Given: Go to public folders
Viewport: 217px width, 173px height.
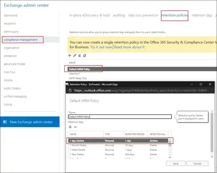Looking at the screenshot, I should tap(12, 89).
